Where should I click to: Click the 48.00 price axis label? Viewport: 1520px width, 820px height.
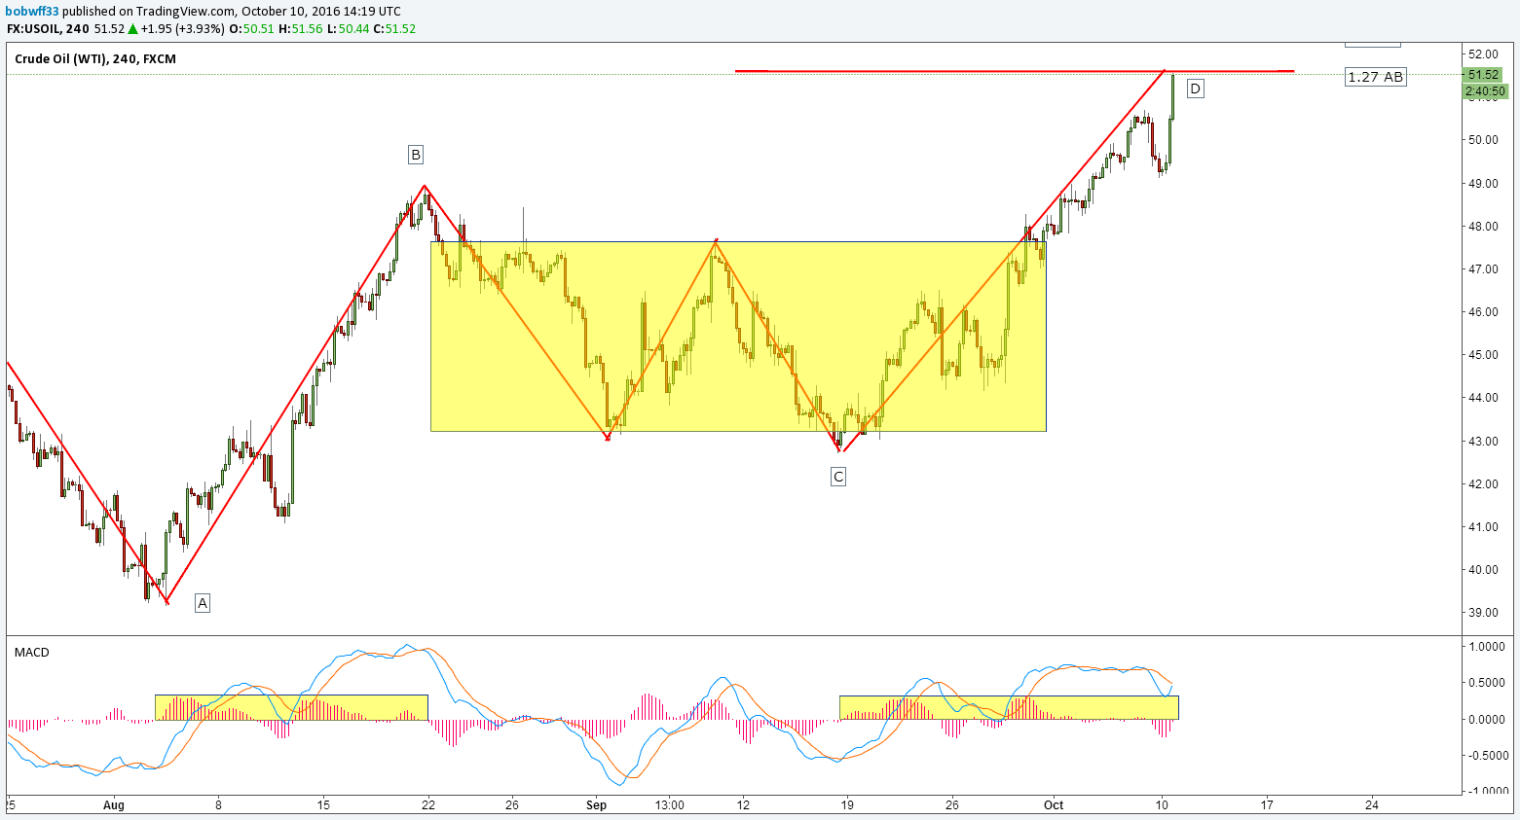1484,226
